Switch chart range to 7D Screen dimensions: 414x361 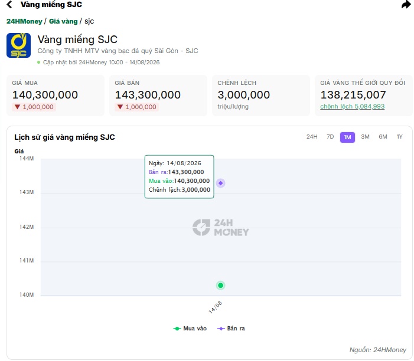click(330, 137)
